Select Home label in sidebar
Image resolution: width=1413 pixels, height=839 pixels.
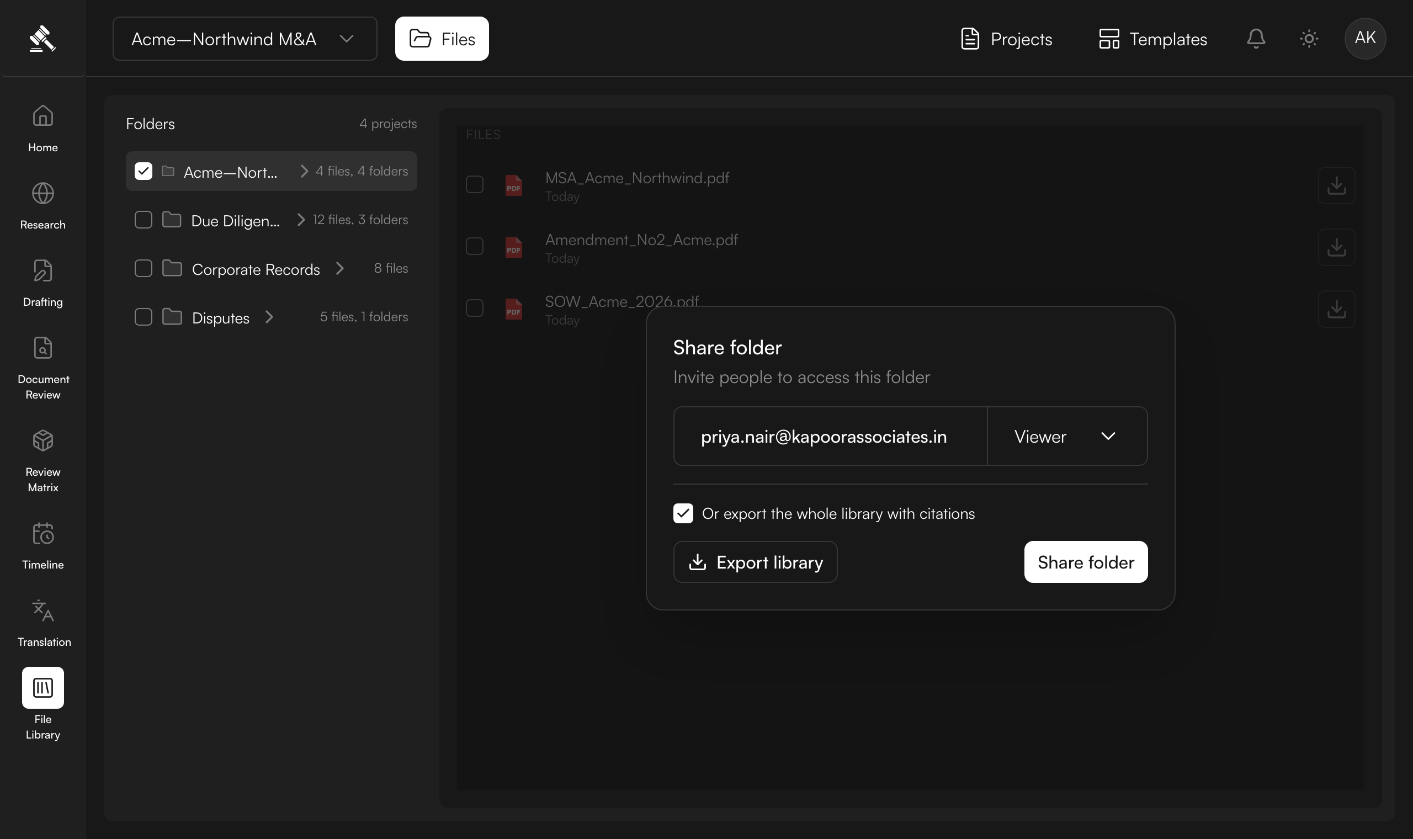point(43,147)
